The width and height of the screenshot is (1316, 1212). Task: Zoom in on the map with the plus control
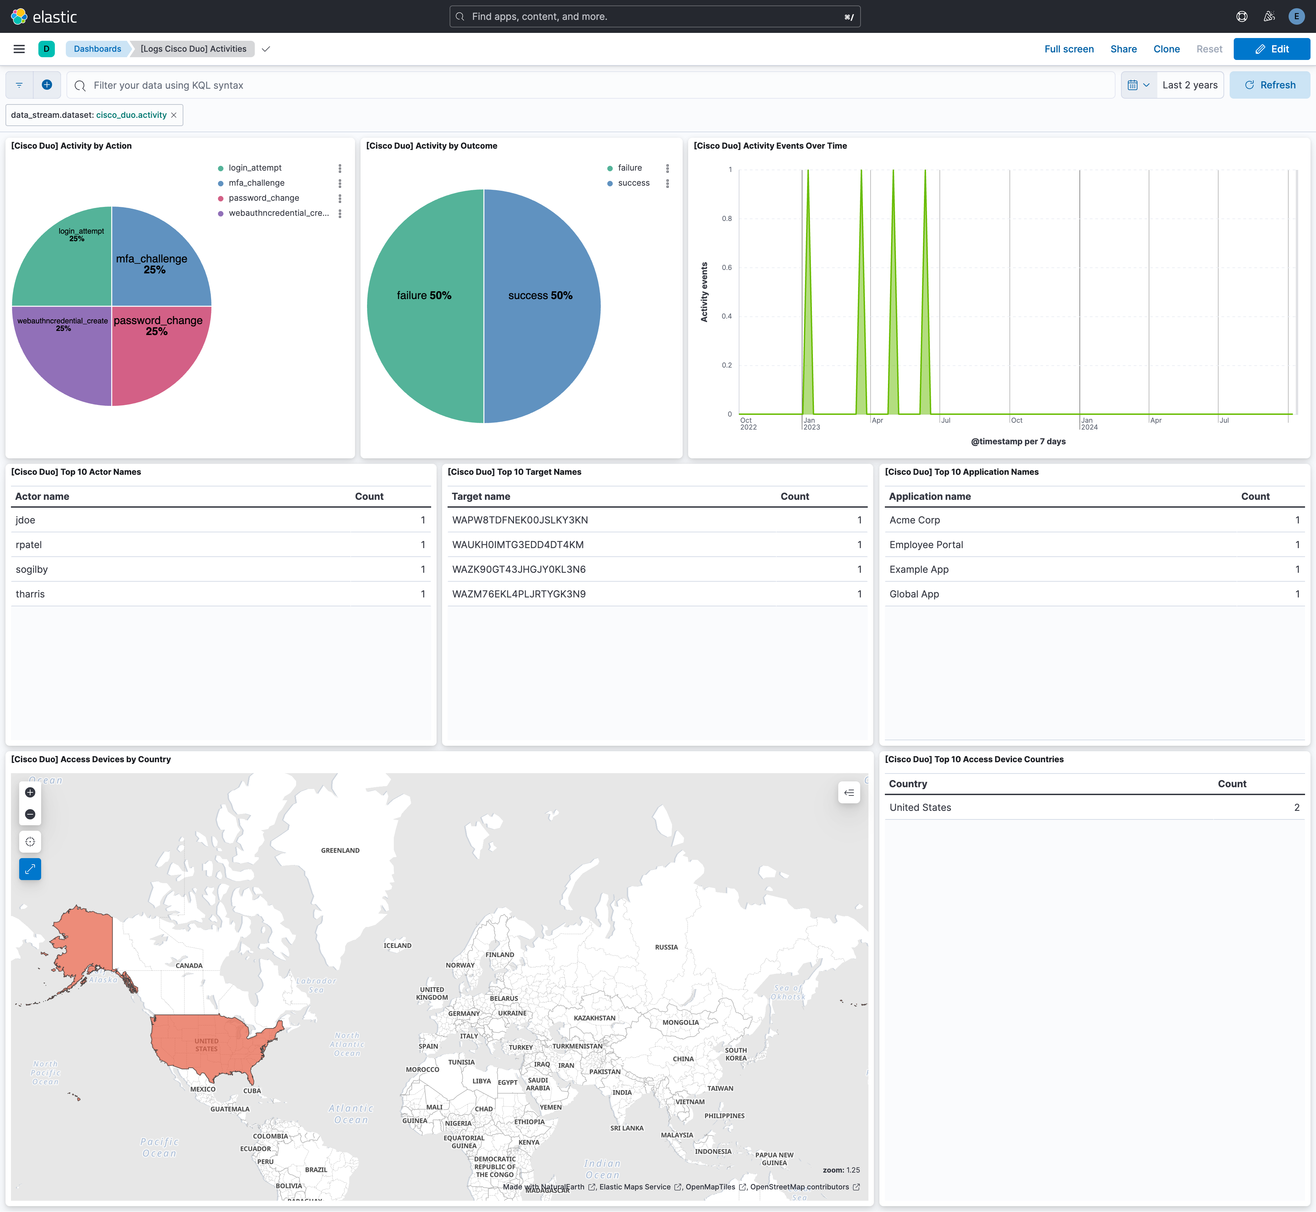pos(29,792)
